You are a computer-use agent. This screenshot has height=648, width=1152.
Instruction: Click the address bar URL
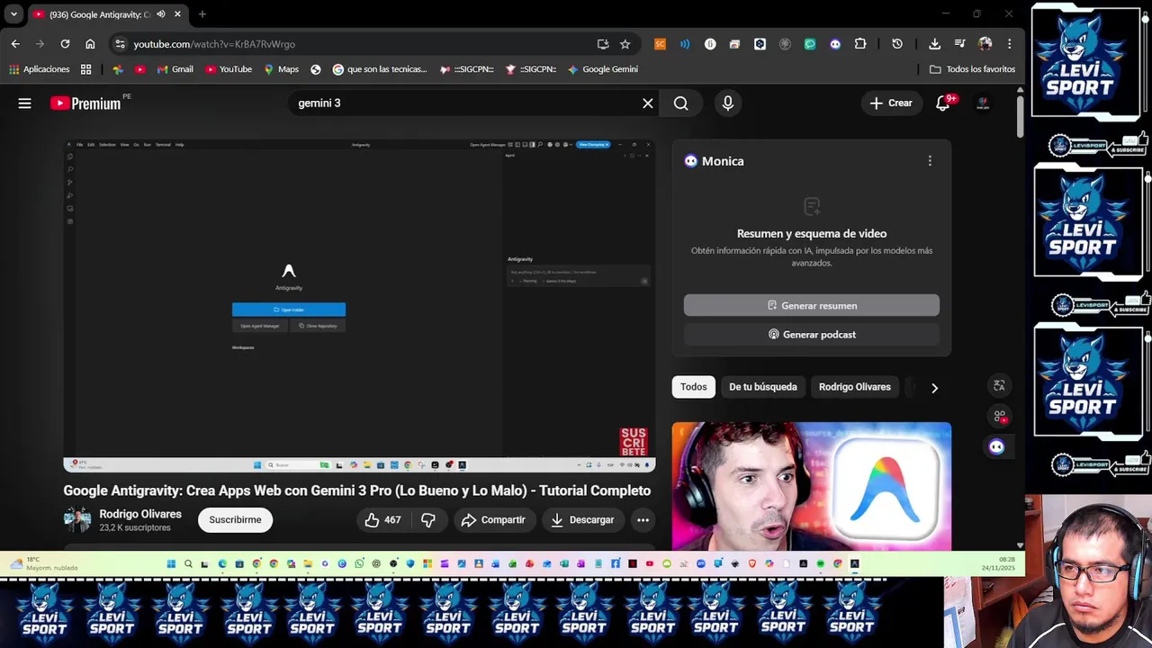[x=214, y=44]
